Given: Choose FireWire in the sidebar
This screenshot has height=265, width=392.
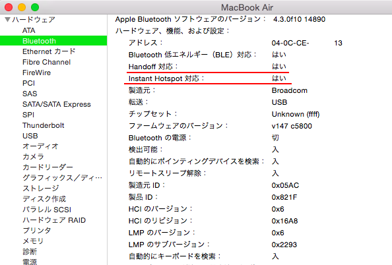Looking at the screenshot, I should point(36,73).
